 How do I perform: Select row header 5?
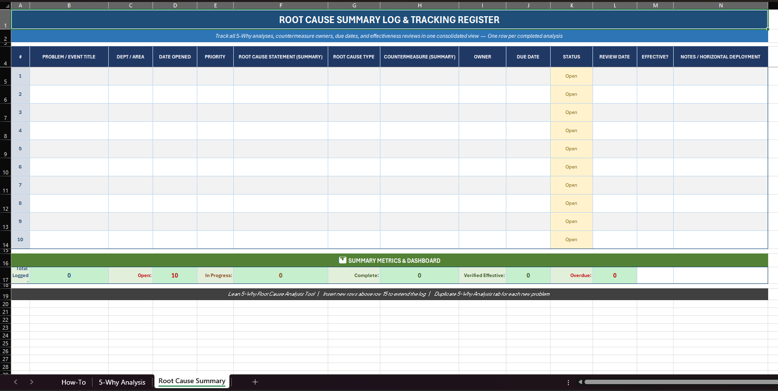pyautogui.click(x=5, y=76)
